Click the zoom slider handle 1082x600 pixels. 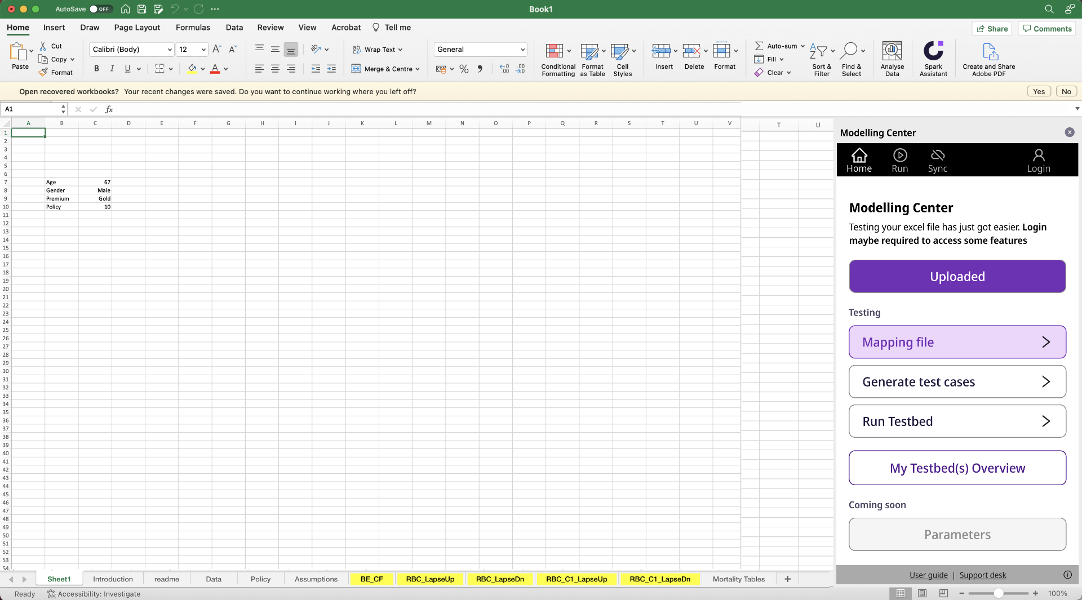point(999,593)
